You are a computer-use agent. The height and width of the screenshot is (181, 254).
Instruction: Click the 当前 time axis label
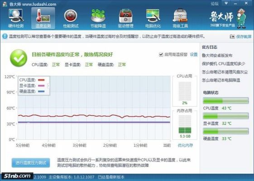coord(167,145)
